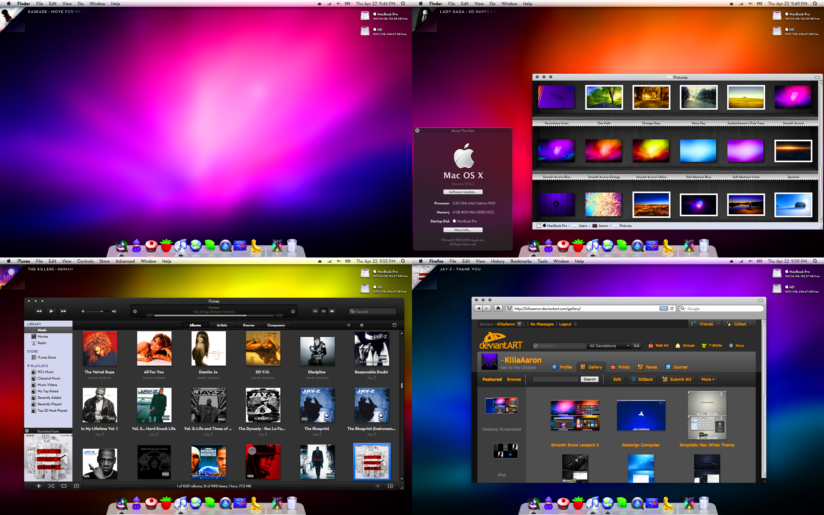824x515 pixels.
Task: Click the Submit Art button
Action: [x=677, y=379]
